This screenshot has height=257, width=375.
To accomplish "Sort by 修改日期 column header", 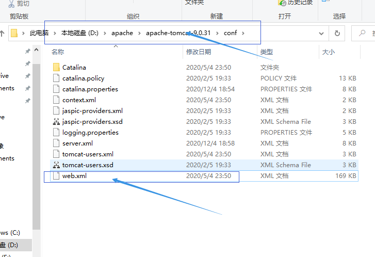I will click(199, 52).
